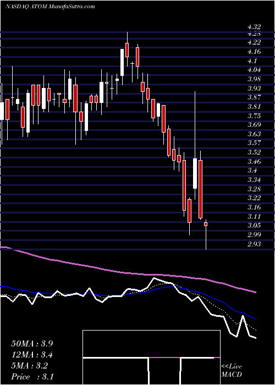Select the 4.04 price axis label
The width and height of the screenshot is (275, 385).
254,70
